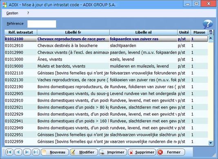Sort by Libelle nl column header
The width and height of the screenshot is (218, 159).
(x=143, y=32)
